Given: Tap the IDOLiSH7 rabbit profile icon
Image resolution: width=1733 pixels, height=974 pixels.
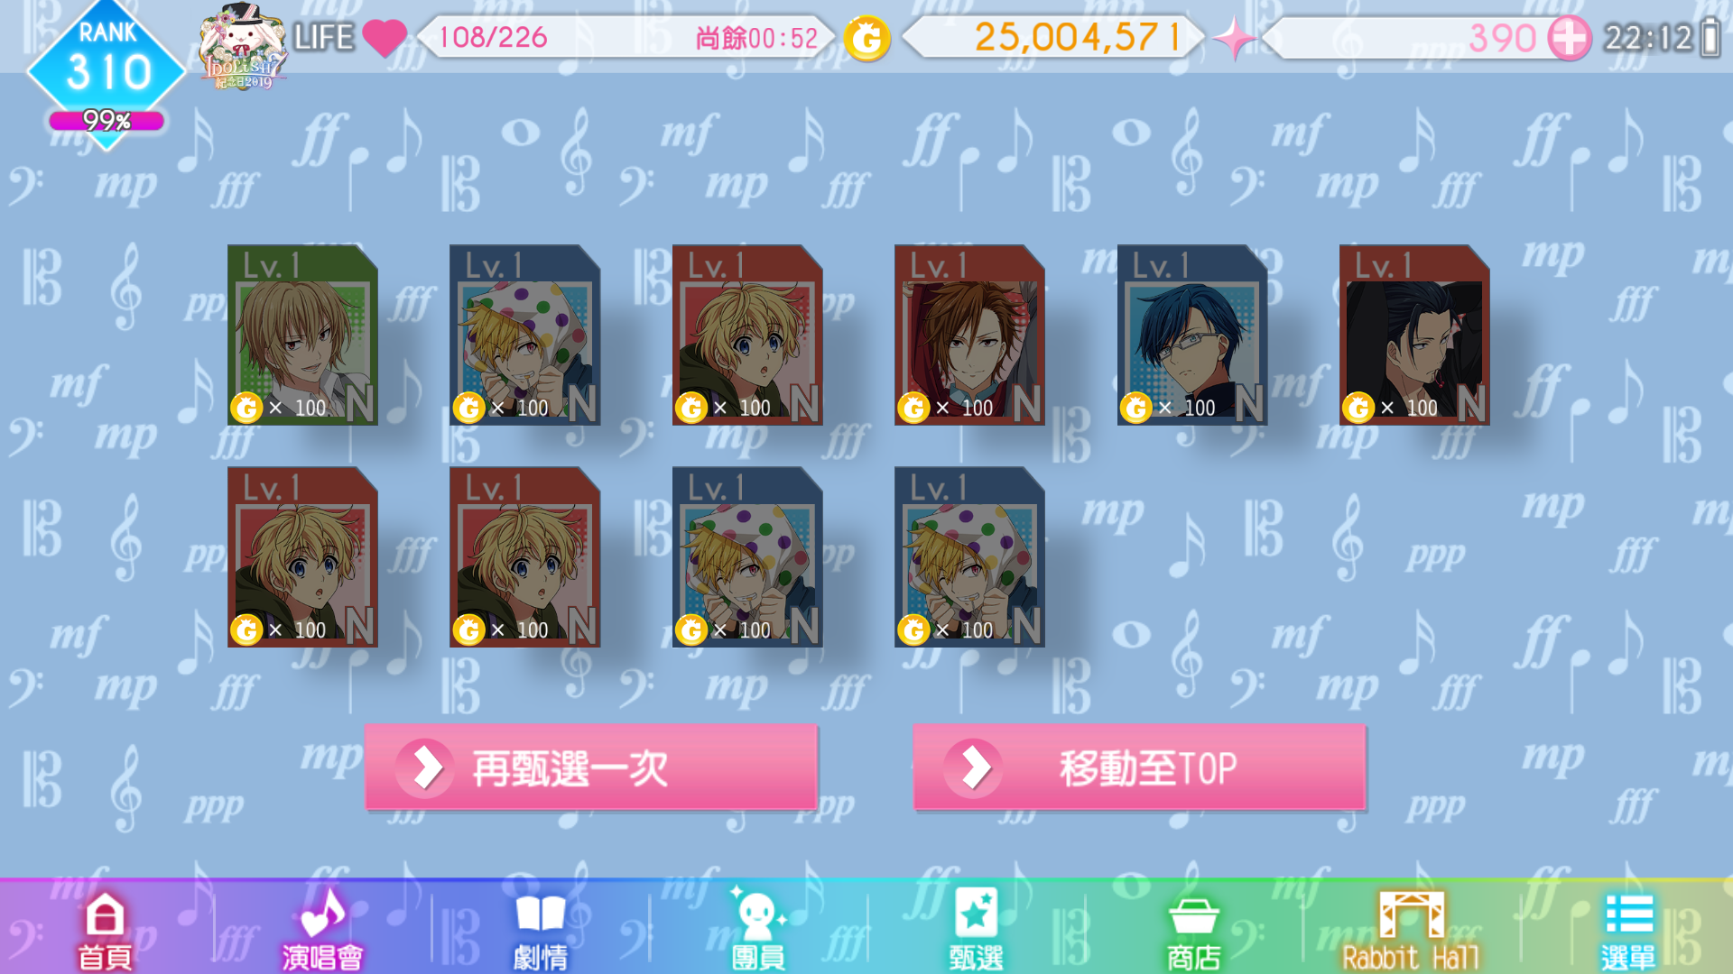Looking at the screenshot, I should (x=244, y=47).
